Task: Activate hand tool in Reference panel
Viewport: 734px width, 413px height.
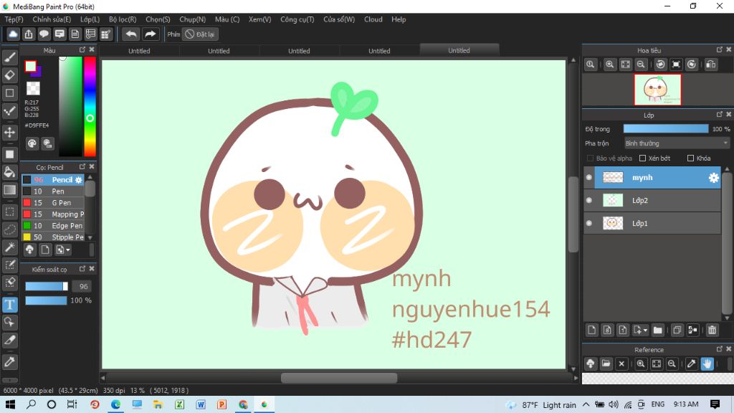Action: (x=707, y=364)
